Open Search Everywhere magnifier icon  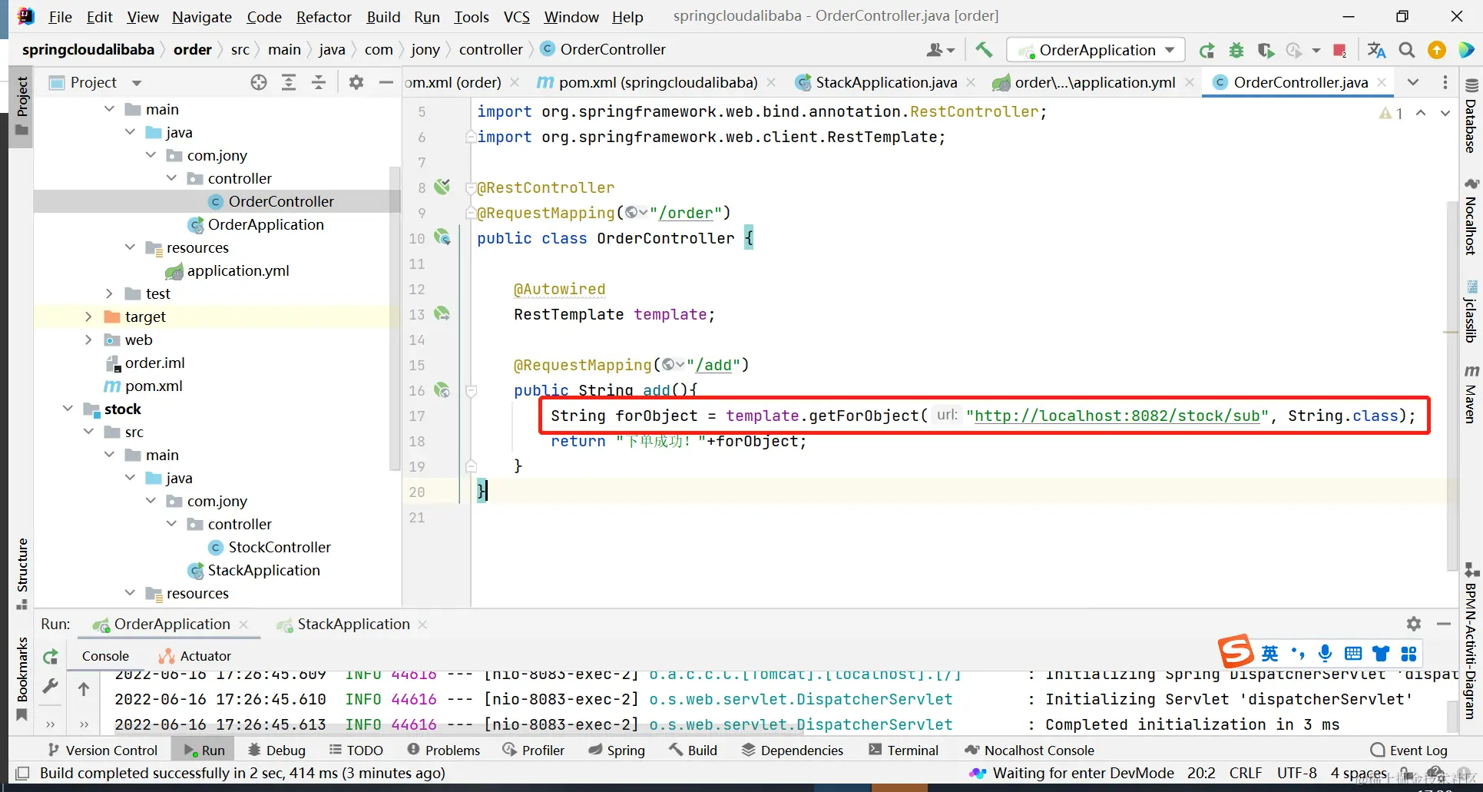pos(1406,50)
